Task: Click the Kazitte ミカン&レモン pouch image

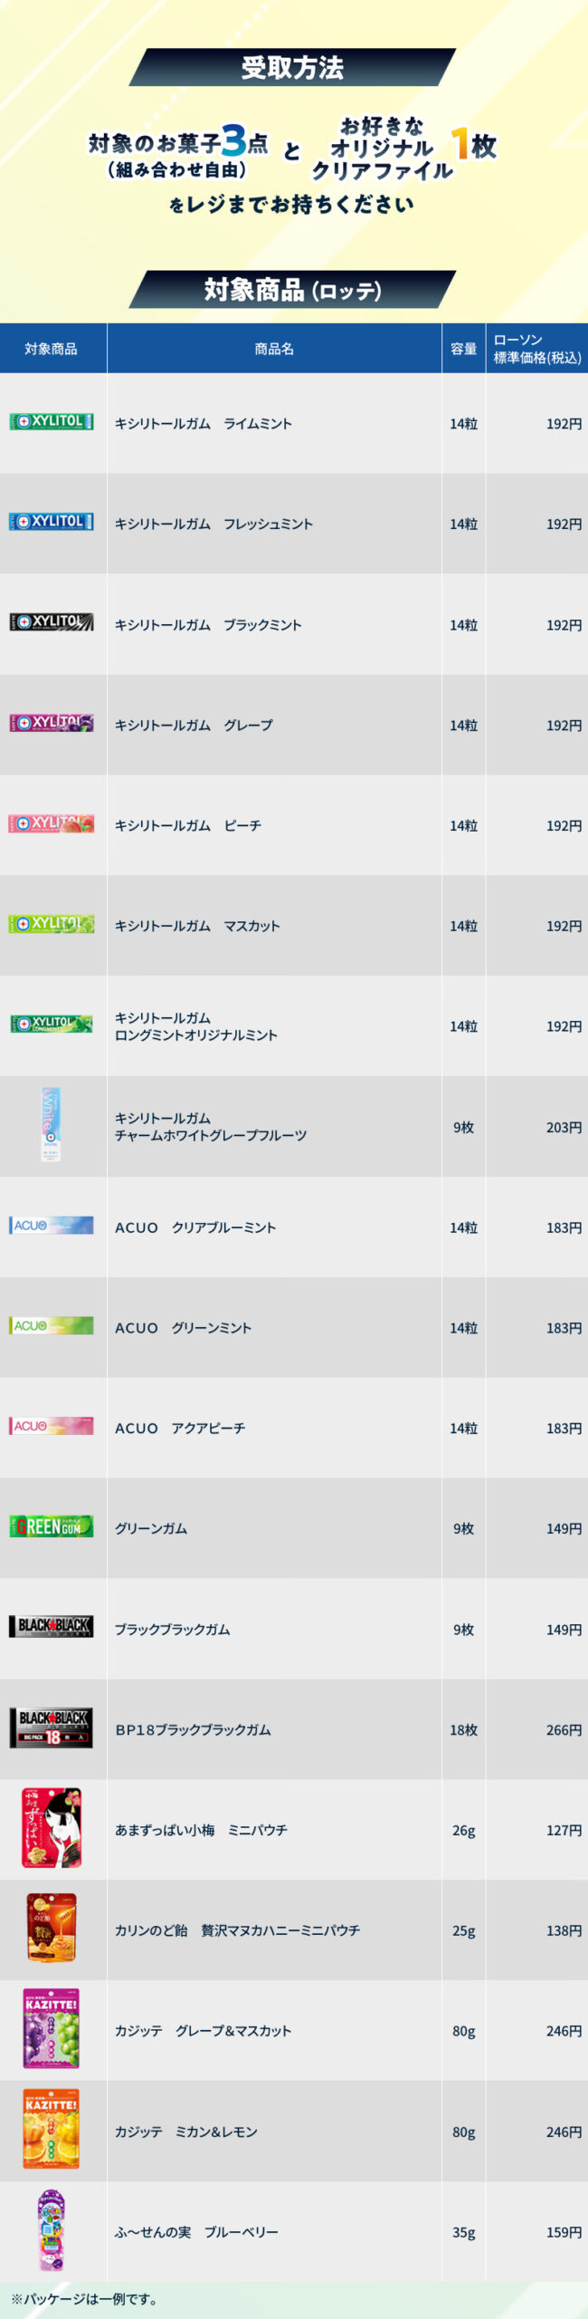Action: coord(52,2130)
